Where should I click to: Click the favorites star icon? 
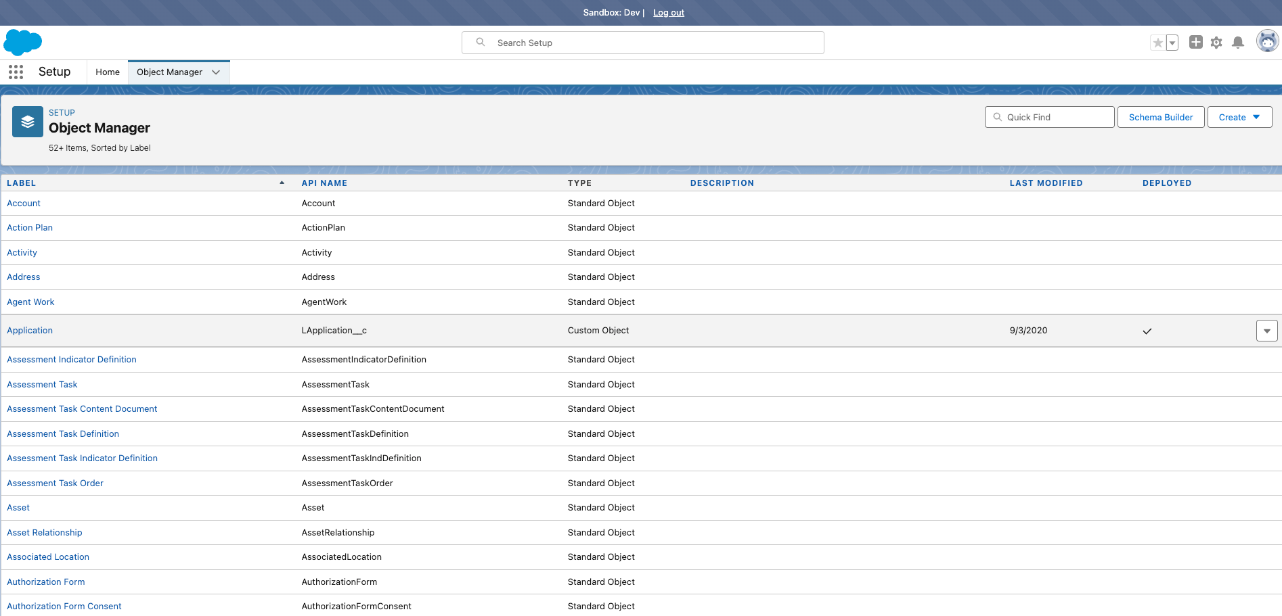[1157, 43]
